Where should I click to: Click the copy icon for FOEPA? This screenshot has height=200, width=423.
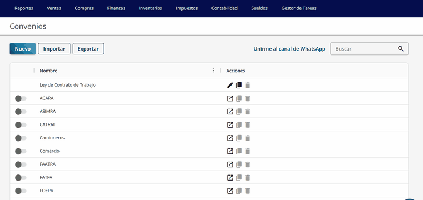coord(239,191)
